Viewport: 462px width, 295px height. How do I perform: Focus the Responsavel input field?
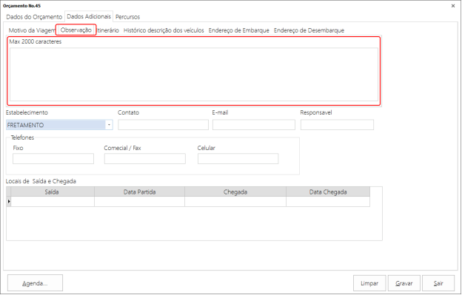[337, 125]
